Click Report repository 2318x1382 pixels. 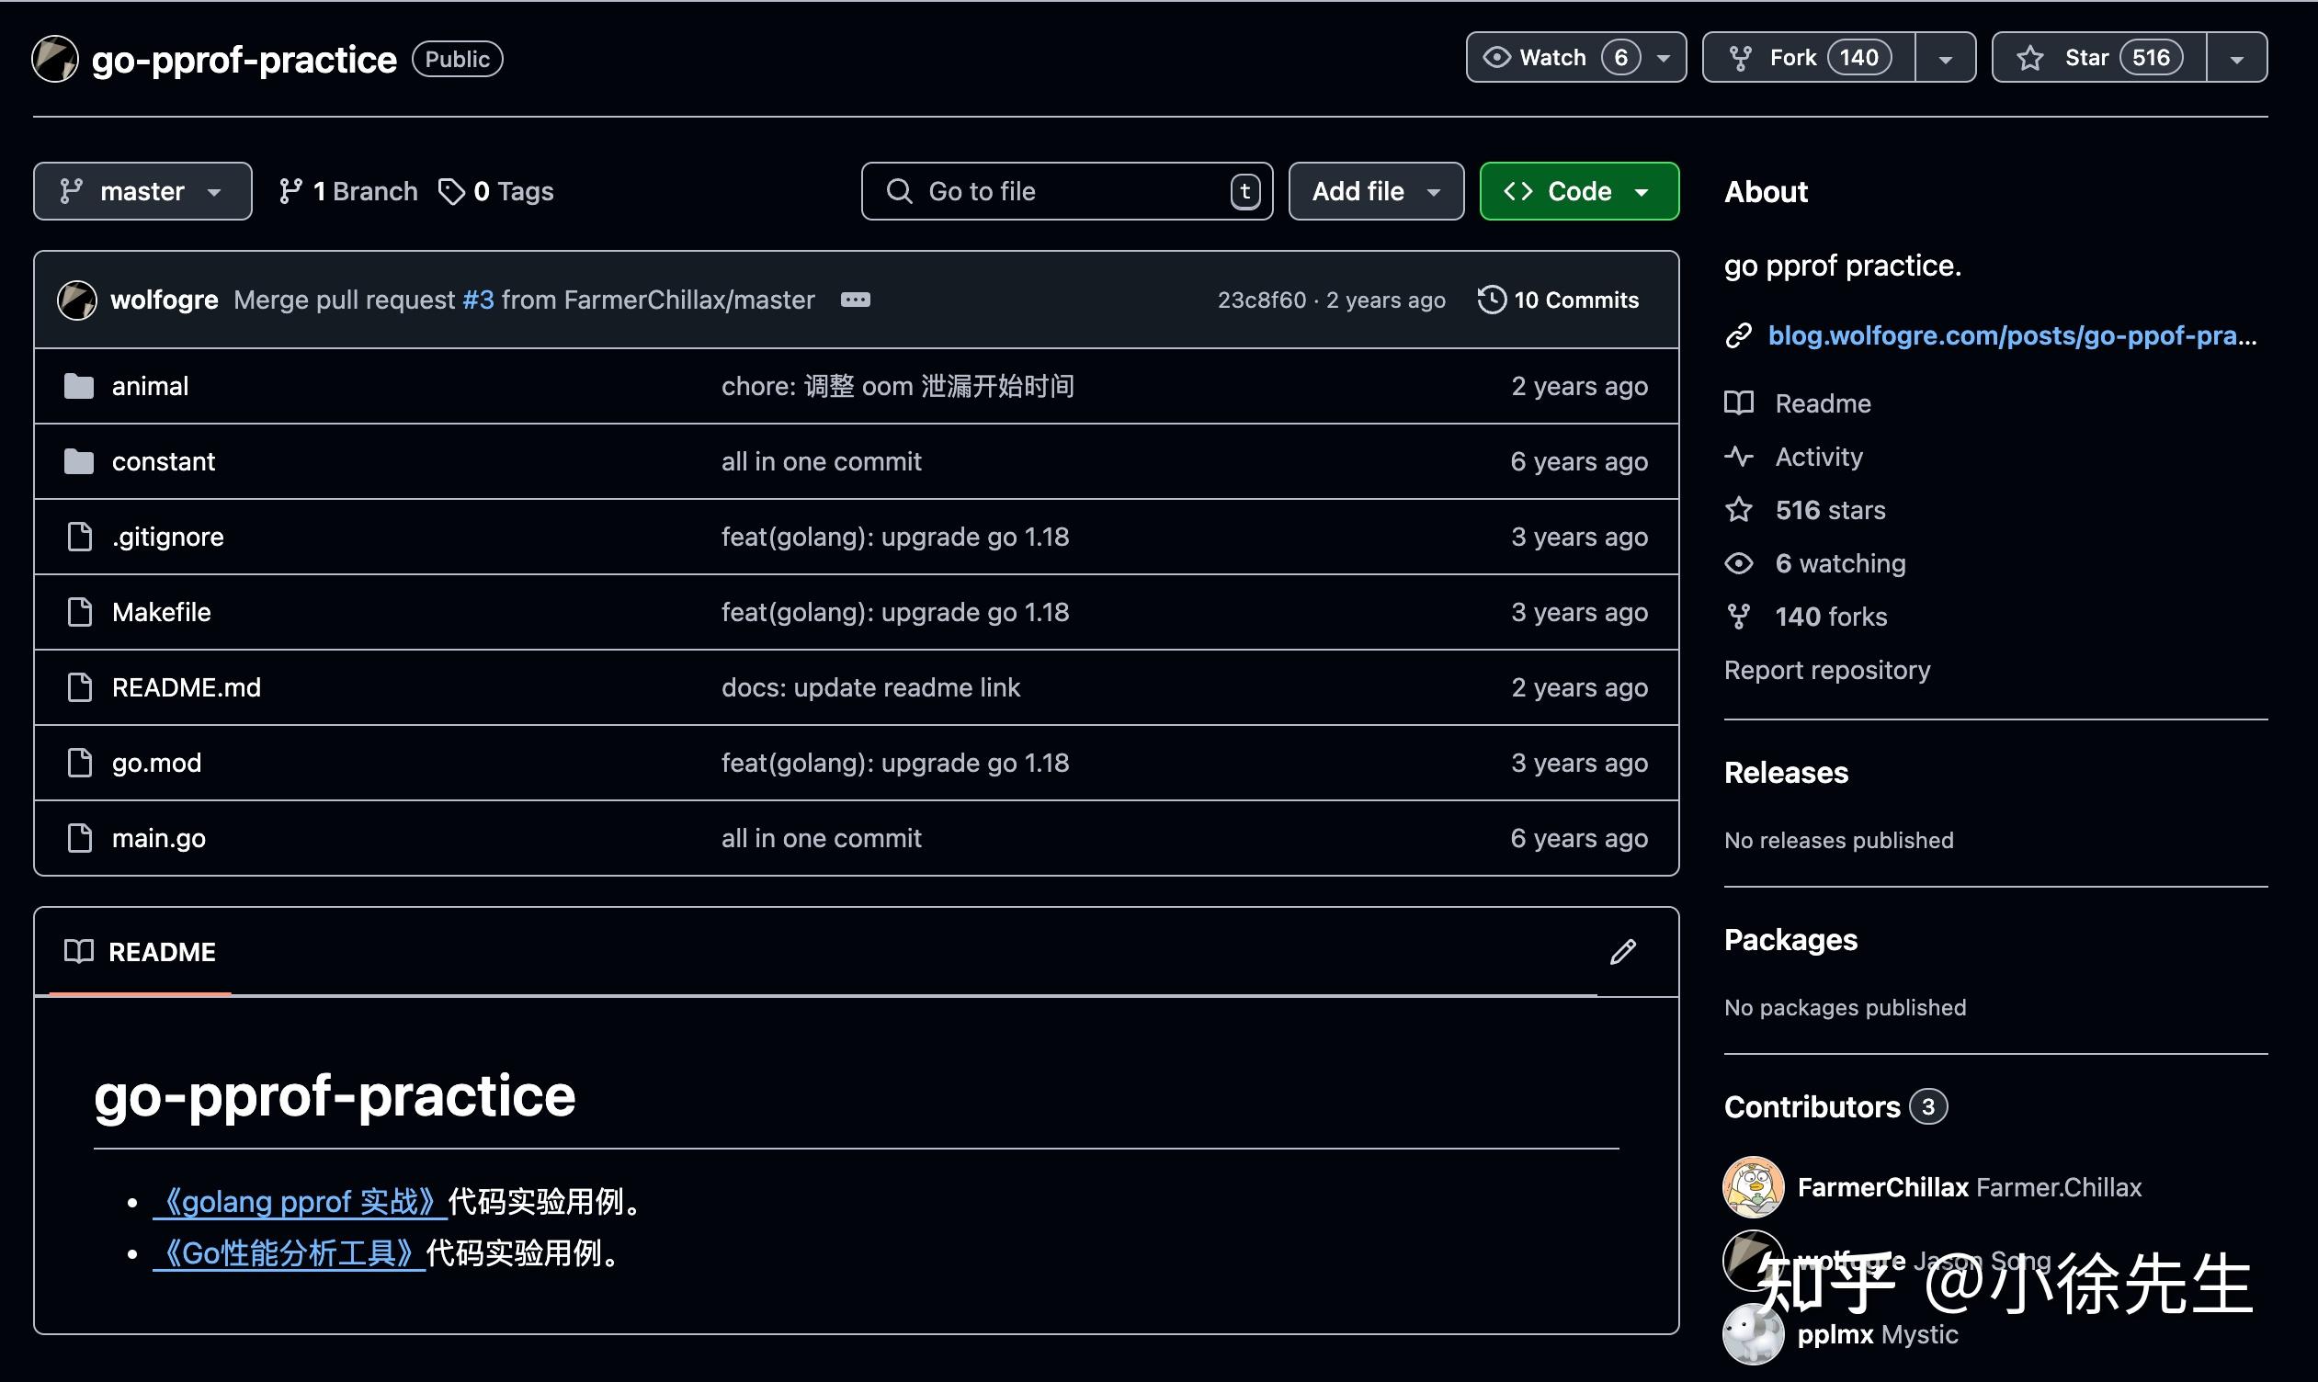(x=1827, y=670)
